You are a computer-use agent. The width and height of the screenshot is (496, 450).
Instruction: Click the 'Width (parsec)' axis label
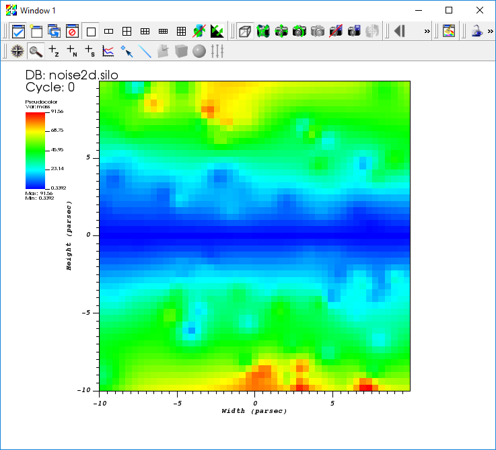[x=254, y=411]
